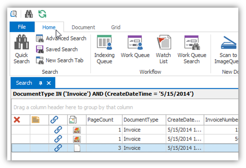Click the Quick Search binoculars button
Viewport: 246px width, 168px height.
point(22,49)
